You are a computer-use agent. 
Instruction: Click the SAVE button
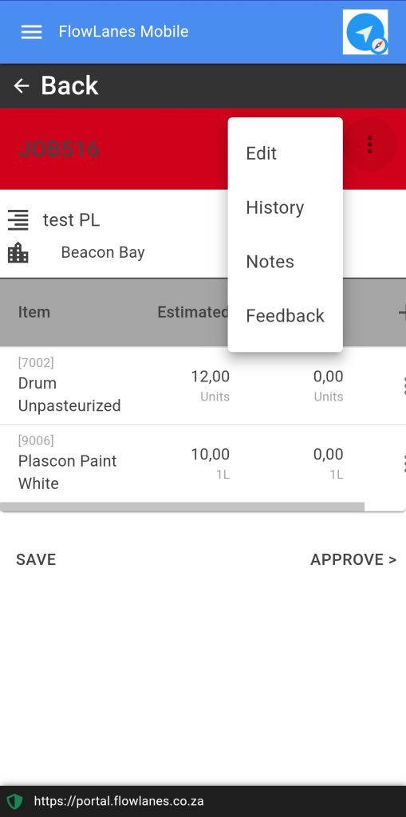click(36, 559)
